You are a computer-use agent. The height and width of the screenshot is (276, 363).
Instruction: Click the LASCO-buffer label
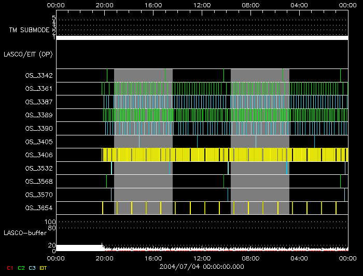25,232
